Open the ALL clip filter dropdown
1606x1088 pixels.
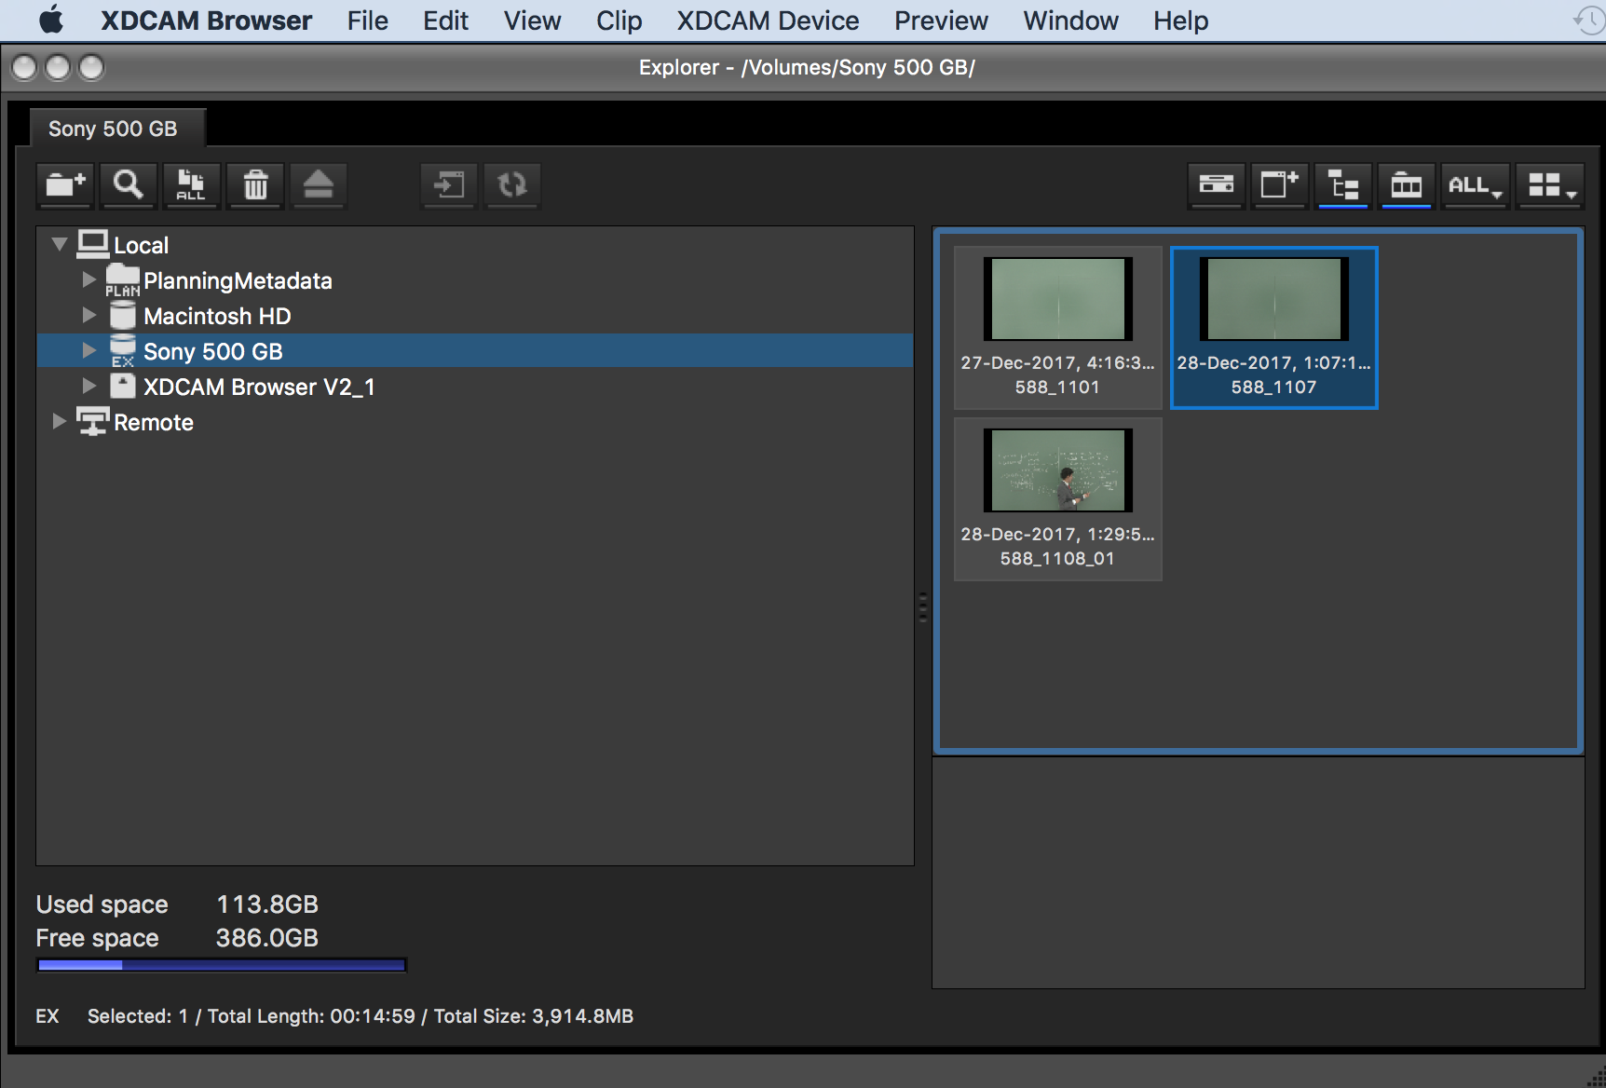[x=1475, y=185]
